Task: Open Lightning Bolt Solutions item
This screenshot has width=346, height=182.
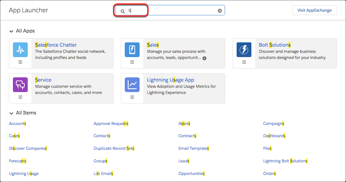Action: pyautogui.click(x=285, y=161)
